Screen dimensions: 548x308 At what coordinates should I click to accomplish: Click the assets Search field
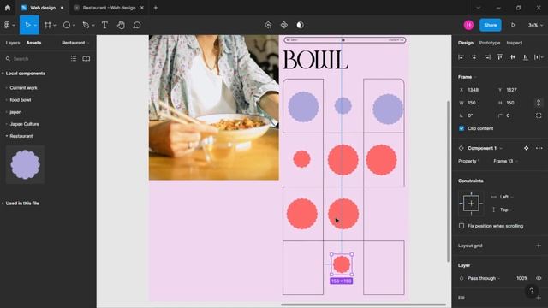tap(37, 59)
